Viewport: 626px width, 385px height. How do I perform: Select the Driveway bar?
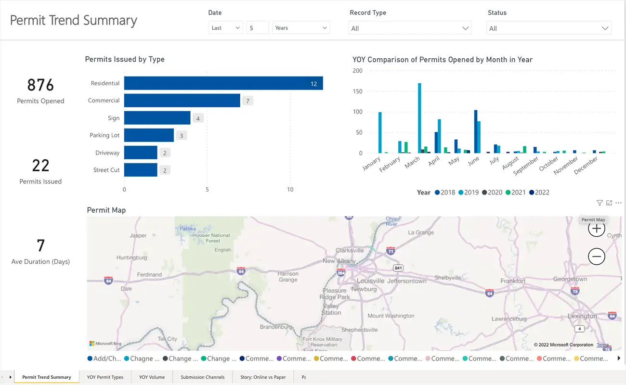click(x=141, y=153)
